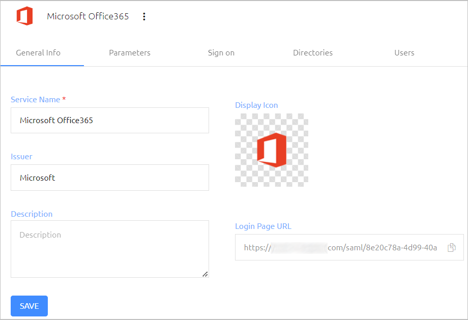Image resolution: width=468 pixels, height=320 pixels.
Task: Click the Issuer label
Action: point(21,156)
